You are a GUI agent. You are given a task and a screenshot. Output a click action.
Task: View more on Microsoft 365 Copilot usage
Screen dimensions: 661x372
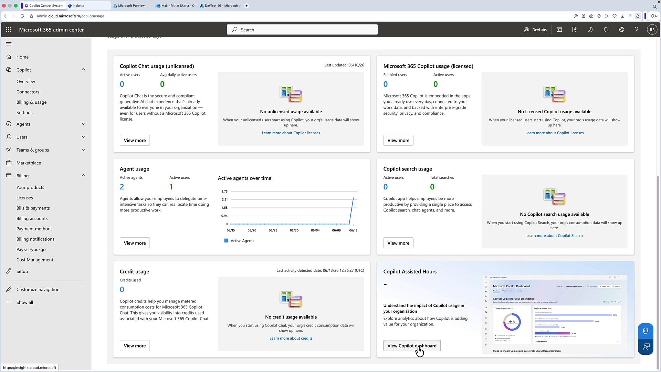click(x=398, y=140)
